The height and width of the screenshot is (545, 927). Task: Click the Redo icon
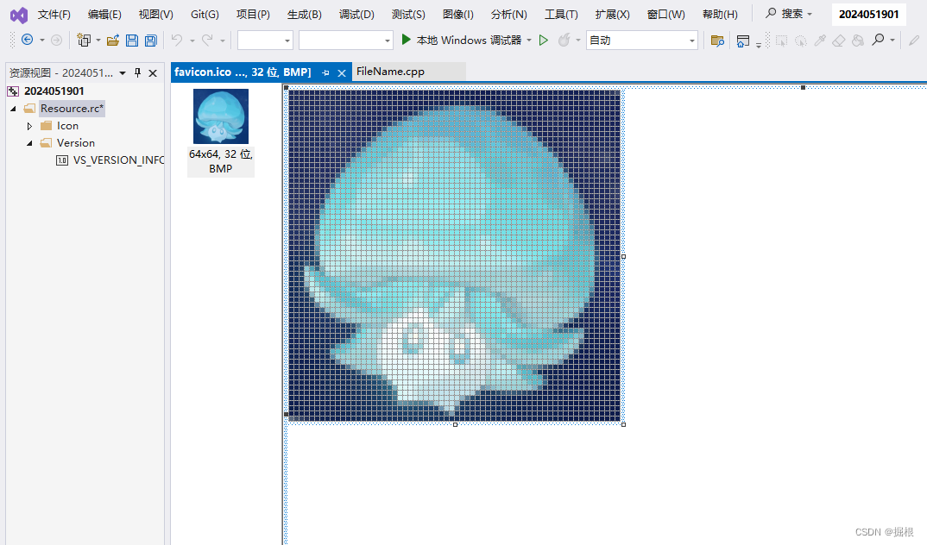coord(207,40)
